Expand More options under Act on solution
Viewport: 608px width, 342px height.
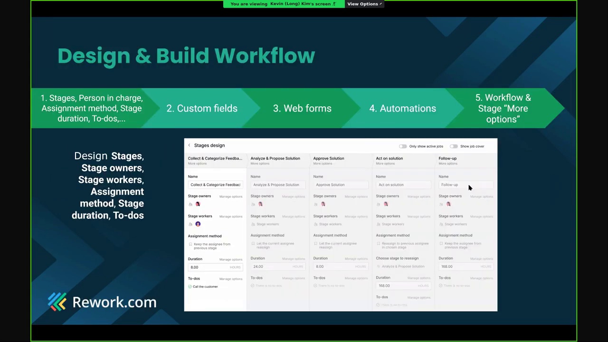(x=385, y=163)
